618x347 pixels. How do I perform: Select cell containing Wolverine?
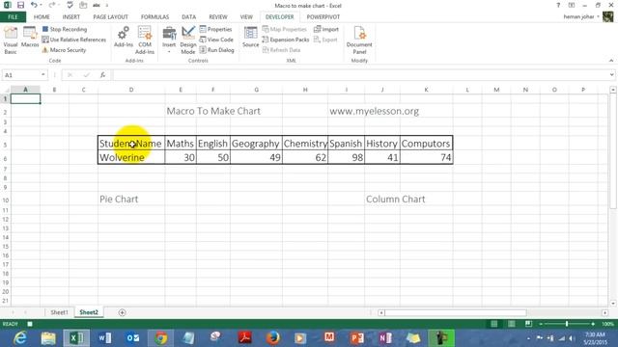coord(131,157)
